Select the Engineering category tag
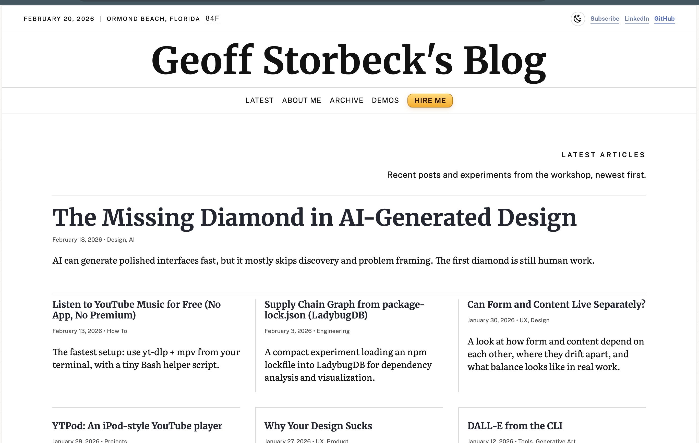This screenshot has width=699, height=443. [x=333, y=331]
